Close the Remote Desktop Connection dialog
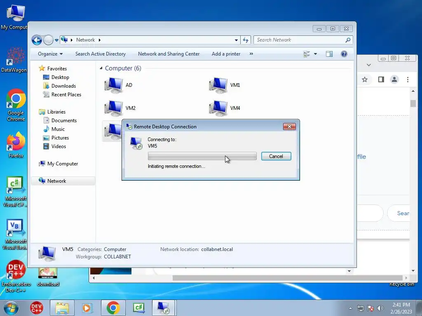Viewport: 422px width, 316px height. (x=289, y=127)
